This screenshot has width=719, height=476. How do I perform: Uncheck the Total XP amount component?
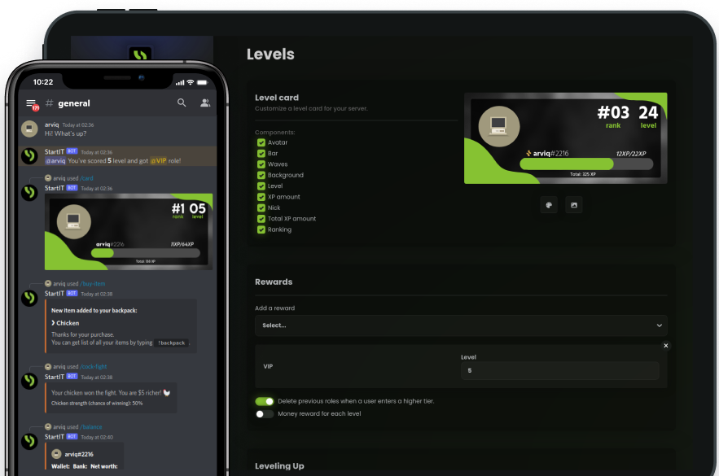pos(262,218)
